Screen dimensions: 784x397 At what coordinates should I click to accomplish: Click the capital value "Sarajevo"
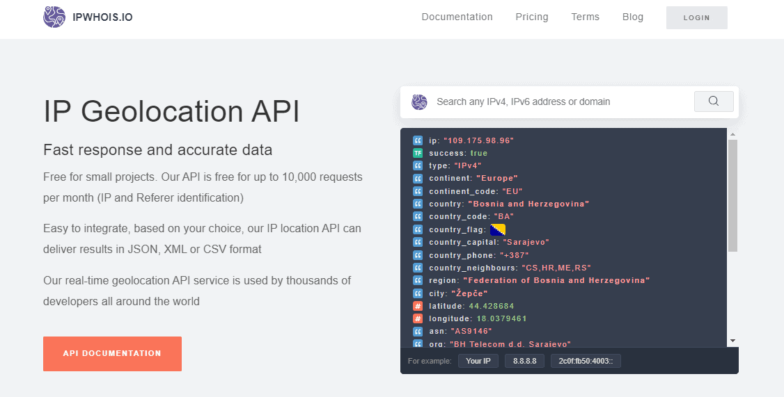coord(526,242)
